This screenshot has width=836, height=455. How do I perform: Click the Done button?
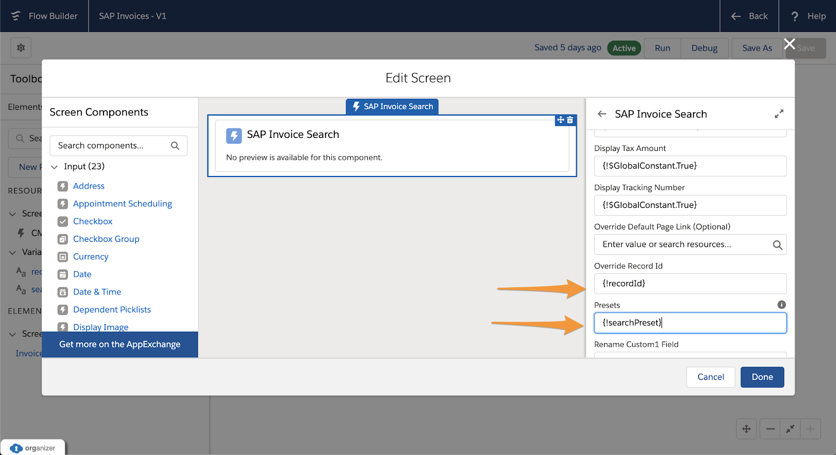762,377
